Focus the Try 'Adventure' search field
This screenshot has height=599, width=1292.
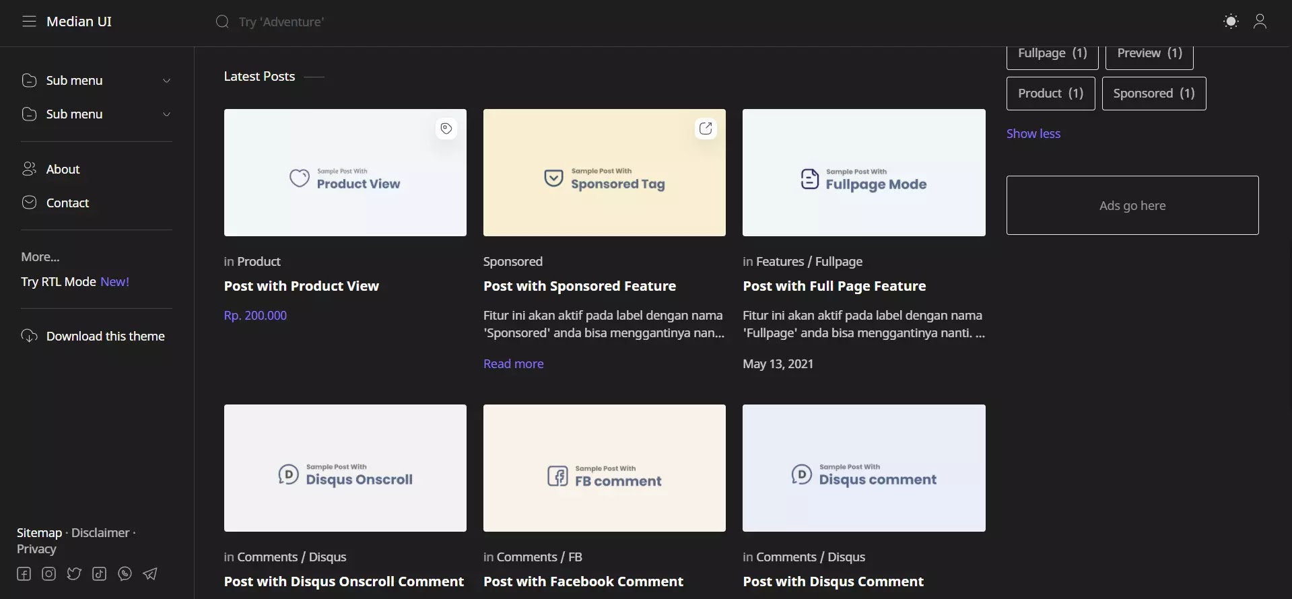coord(281,22)
